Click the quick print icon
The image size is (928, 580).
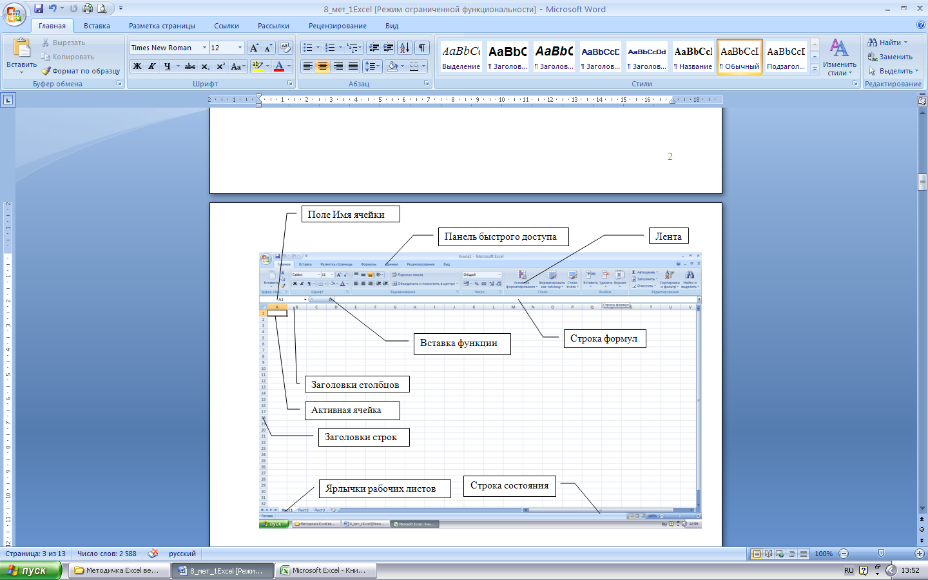tap(88, 9)
